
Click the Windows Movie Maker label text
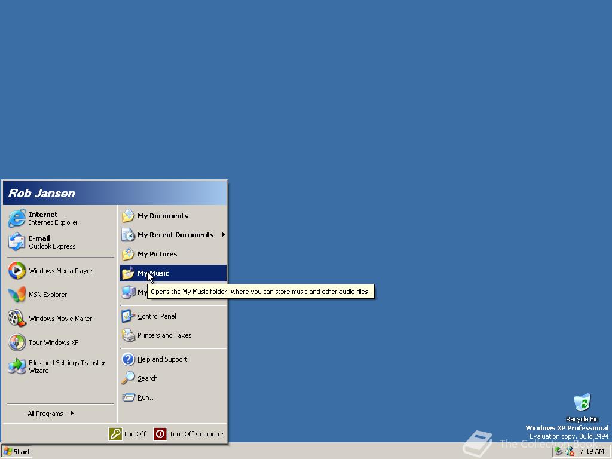60,319
